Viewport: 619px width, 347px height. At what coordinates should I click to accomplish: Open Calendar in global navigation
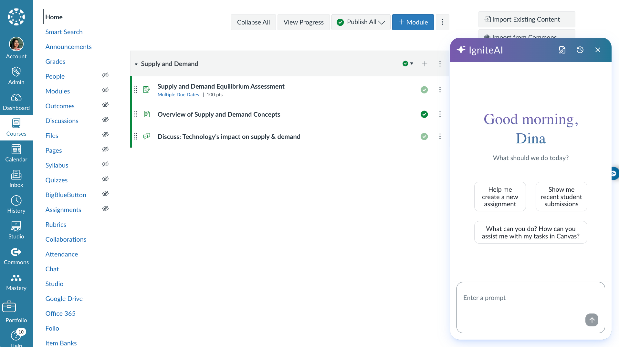click(x=16, y=153)
